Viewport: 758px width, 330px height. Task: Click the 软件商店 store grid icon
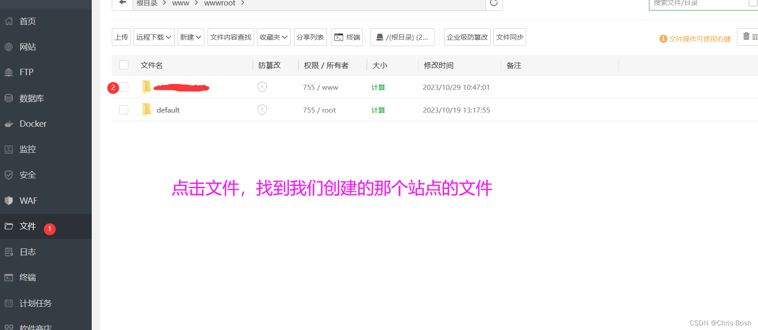pyautogui.click(x=9, y=327)
